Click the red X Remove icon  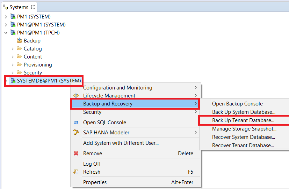(76, 153)
